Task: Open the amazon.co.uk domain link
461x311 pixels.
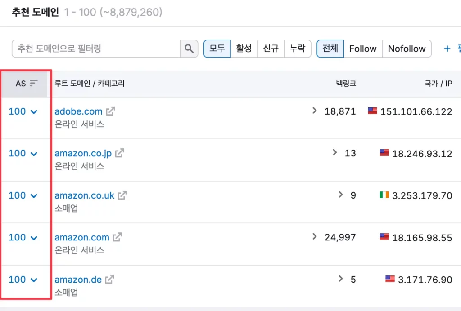Action: coord(84,195)
